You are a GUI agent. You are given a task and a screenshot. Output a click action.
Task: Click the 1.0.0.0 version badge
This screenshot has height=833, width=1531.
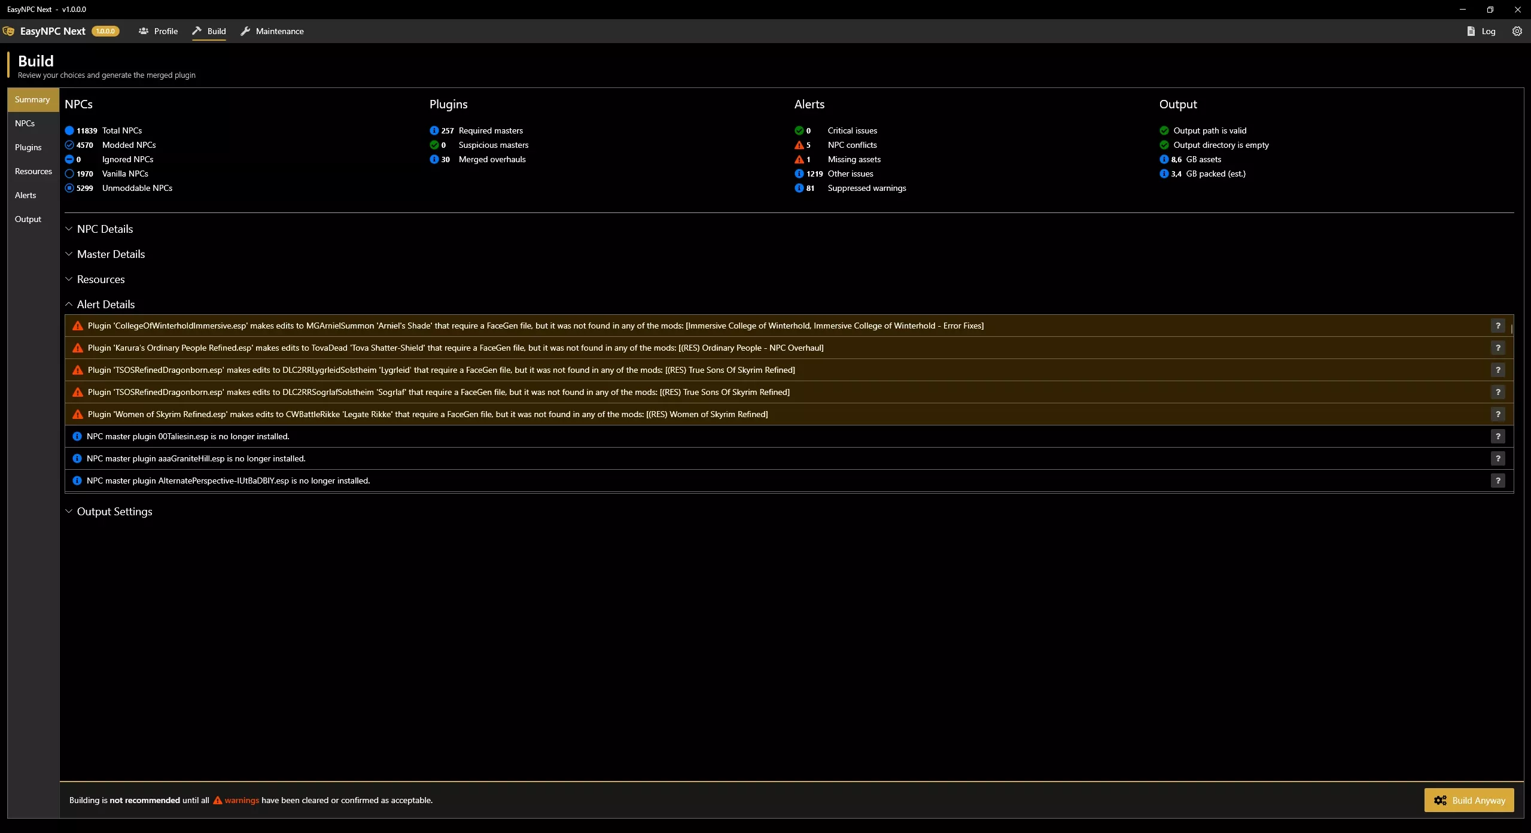105,31
